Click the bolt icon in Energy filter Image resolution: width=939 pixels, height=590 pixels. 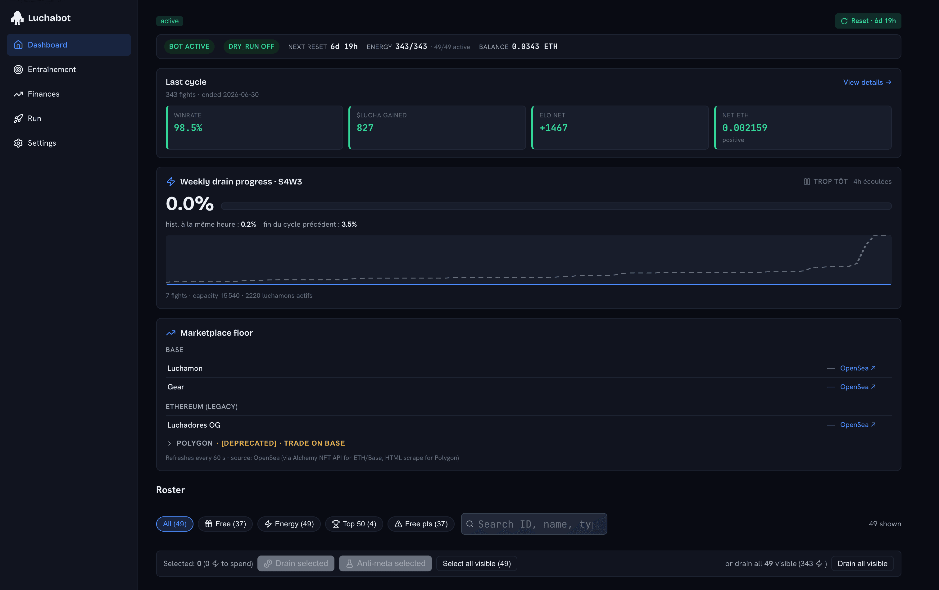(268, 524)
